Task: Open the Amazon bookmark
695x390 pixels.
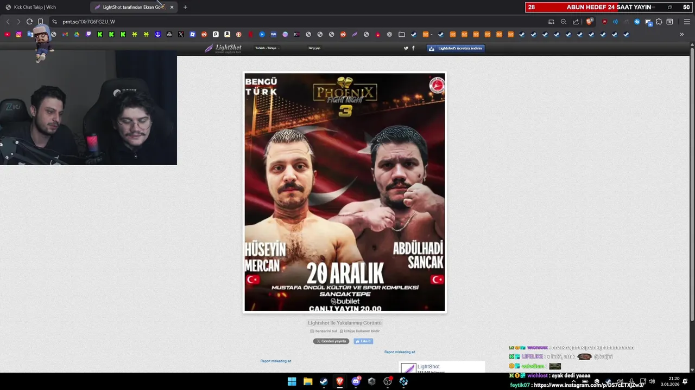Action: point(227,34)
